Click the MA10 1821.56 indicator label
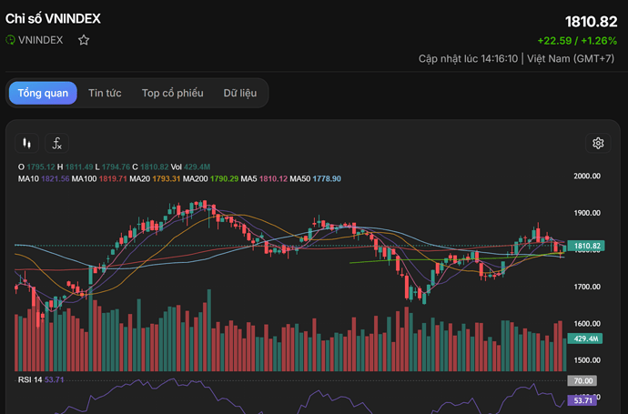 pos(44,178)
